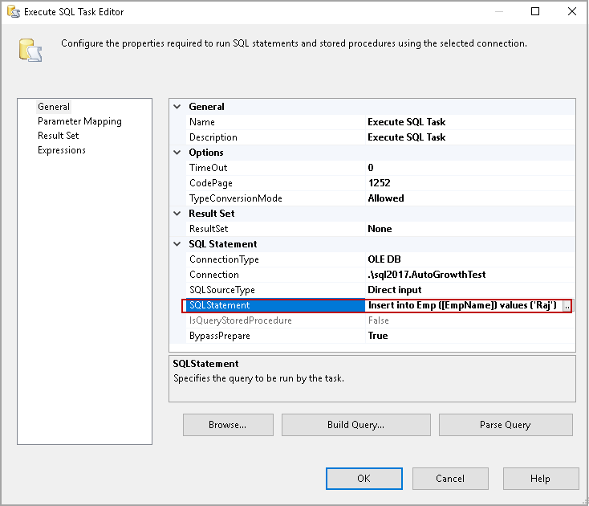The width and height of the screenshot is (589, 506).
Task: Confirm with the OK button
Action: tap(364, 479)
